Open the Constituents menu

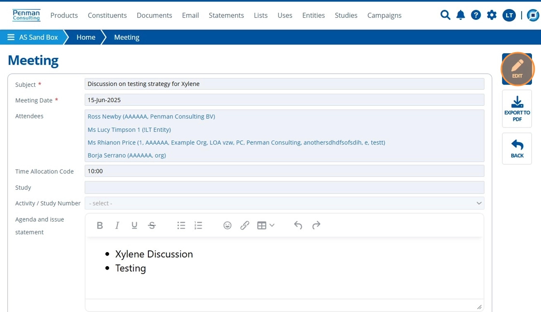(x=107, y=15)
